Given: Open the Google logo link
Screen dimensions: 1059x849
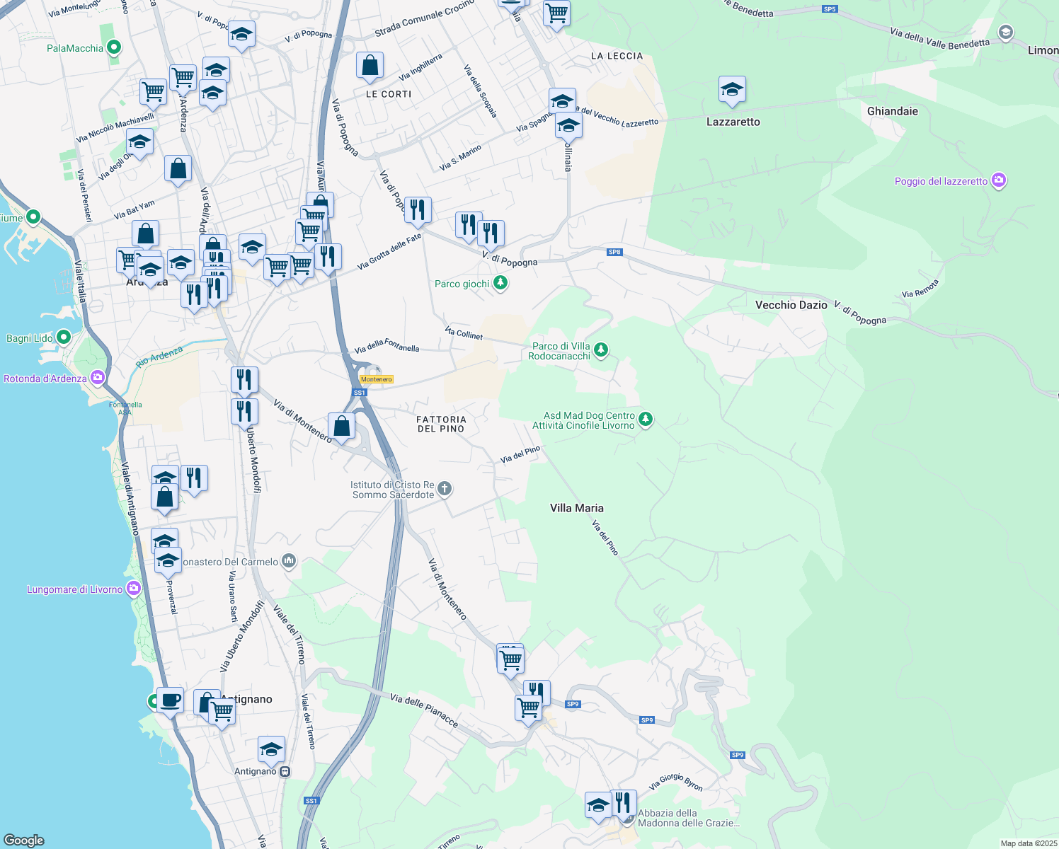Looking at the screenshot, I should (x=24, y=841).
